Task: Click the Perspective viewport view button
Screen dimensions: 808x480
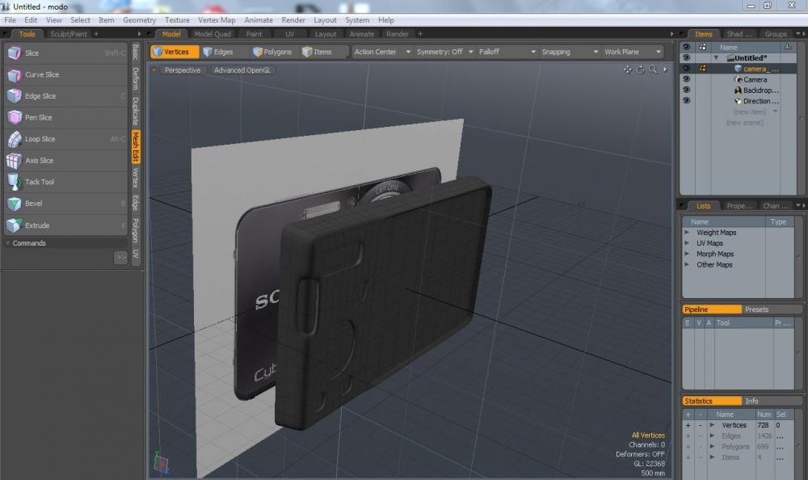Action: [x=183, y=70]
